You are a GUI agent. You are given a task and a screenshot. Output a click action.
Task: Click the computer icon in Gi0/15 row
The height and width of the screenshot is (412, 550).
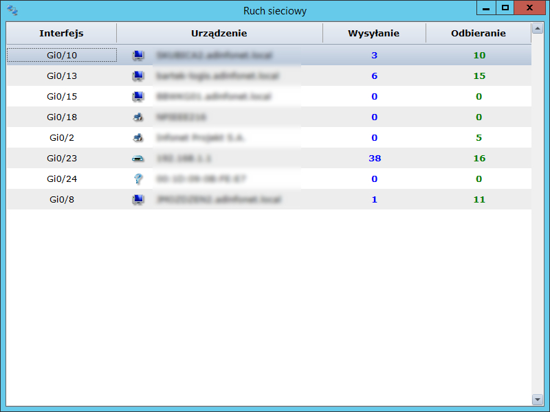tap(137, 96)
